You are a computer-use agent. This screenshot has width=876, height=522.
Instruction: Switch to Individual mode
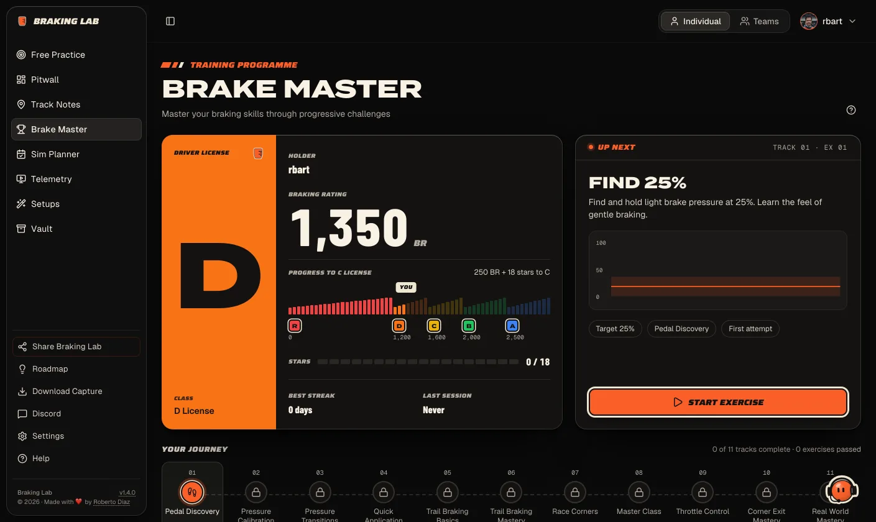695,21
